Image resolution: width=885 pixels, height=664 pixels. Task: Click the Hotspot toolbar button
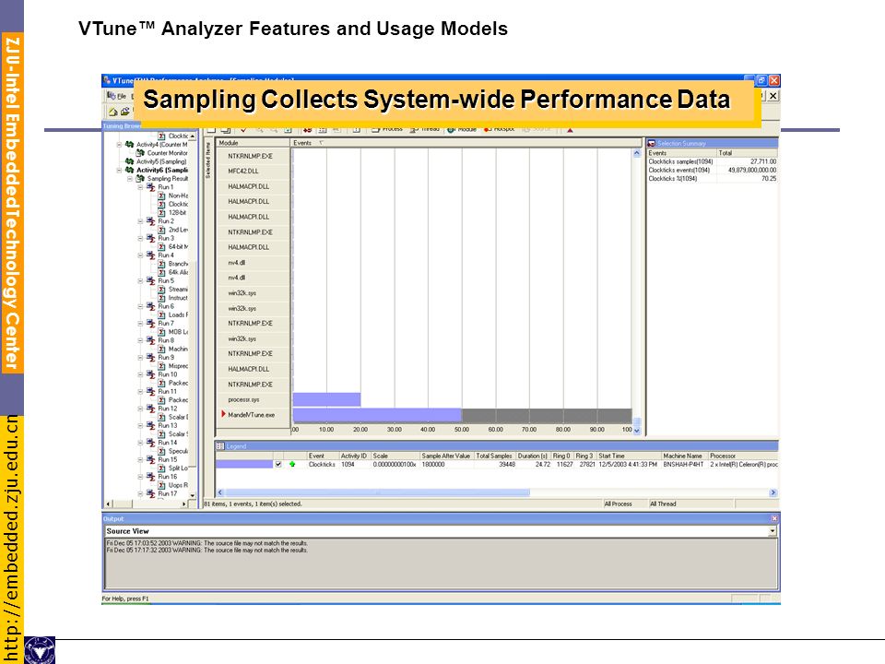500,130
